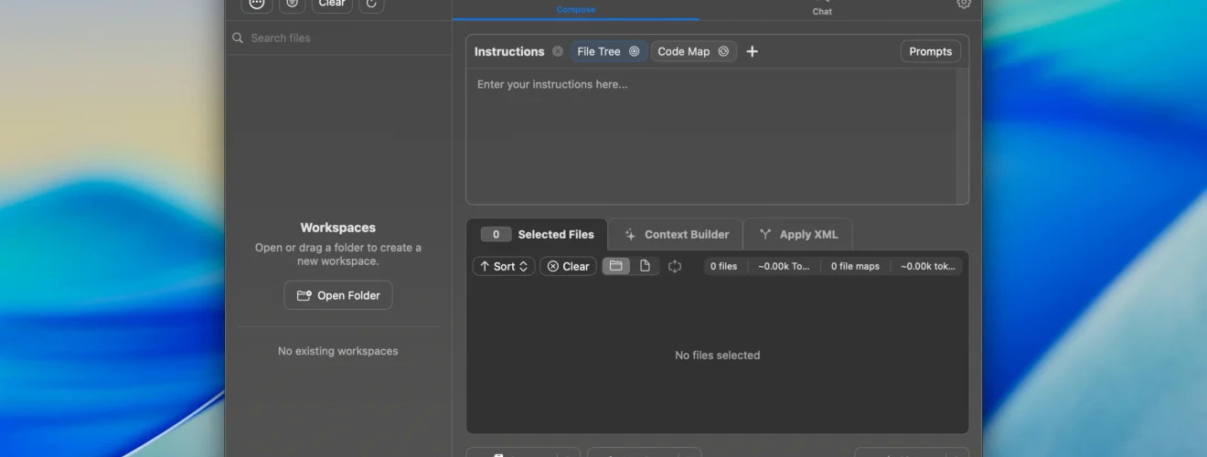
Task: Switch to the Apply XML tab
Action: pos(798,235)
